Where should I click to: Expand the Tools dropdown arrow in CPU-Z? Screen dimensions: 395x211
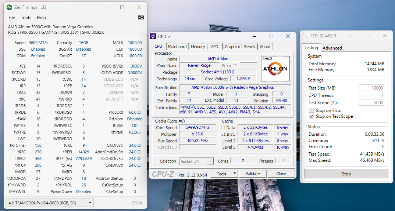click(235, 174)
